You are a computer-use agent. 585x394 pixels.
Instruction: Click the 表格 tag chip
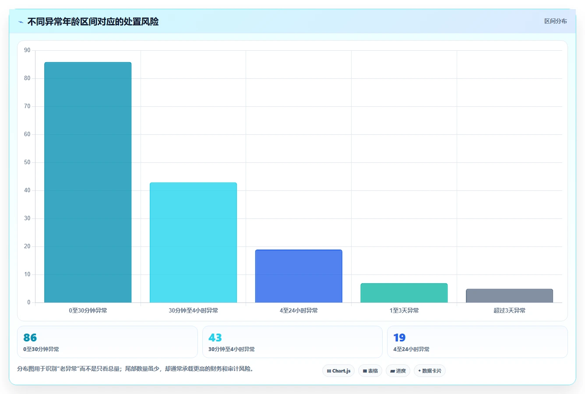pos(370,371)
